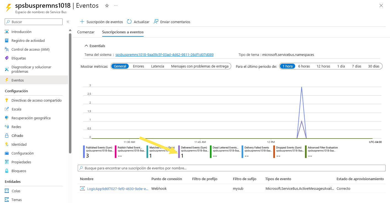Set period to 6 horas
390x203 pixels.
304,66
